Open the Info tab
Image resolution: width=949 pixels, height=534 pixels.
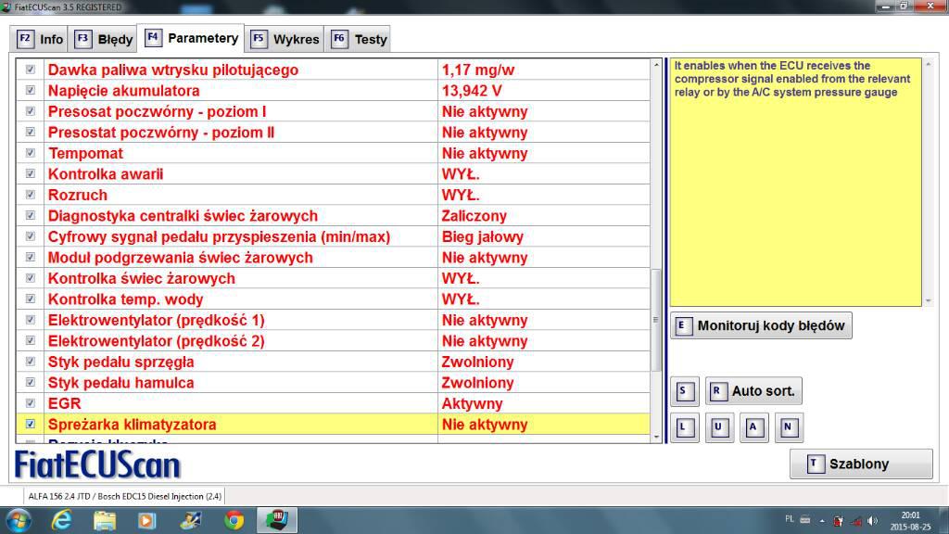point(39,39)
